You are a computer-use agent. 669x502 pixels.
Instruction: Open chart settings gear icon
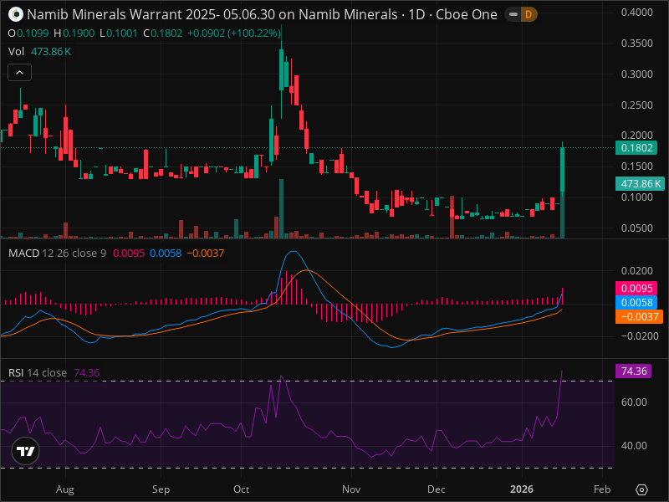click(x=641, y=489)
